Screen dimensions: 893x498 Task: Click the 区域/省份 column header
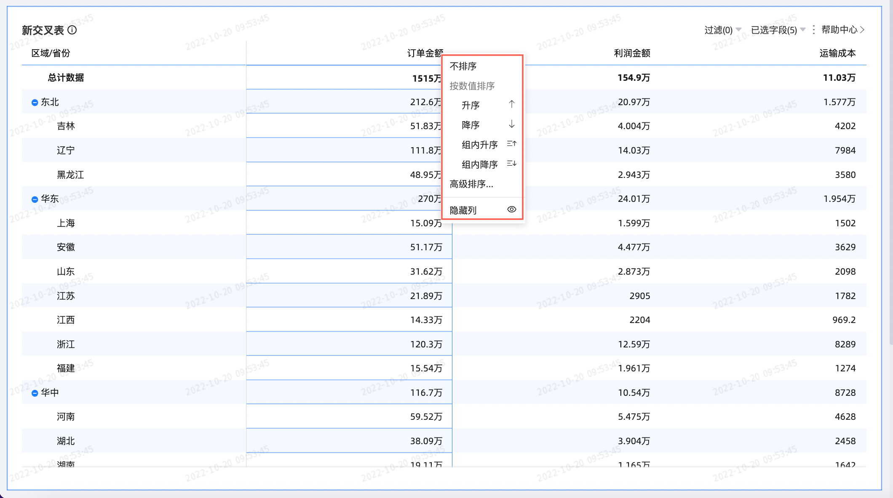51,53
